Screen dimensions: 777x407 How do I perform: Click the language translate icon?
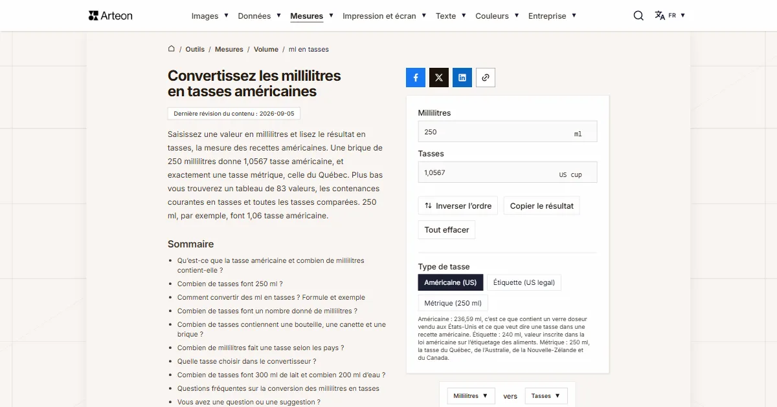pos(660,16)
